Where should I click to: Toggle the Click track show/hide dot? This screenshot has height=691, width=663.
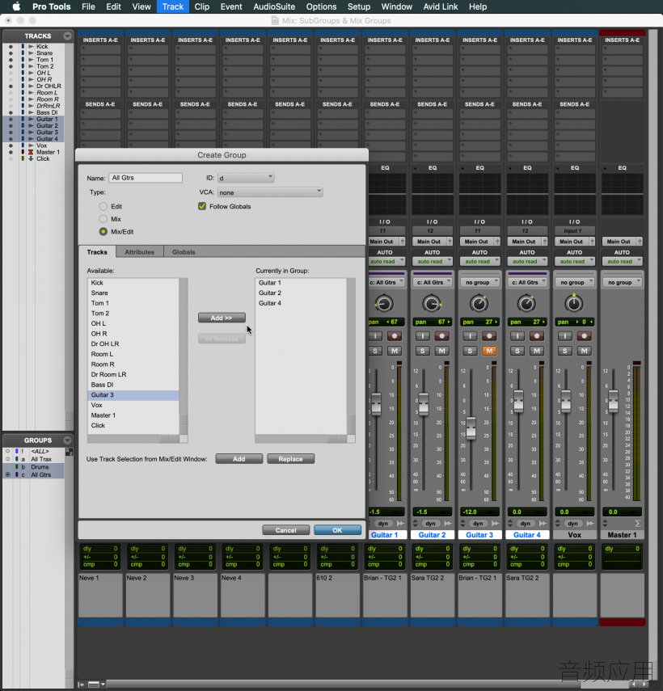coord(11,158)
